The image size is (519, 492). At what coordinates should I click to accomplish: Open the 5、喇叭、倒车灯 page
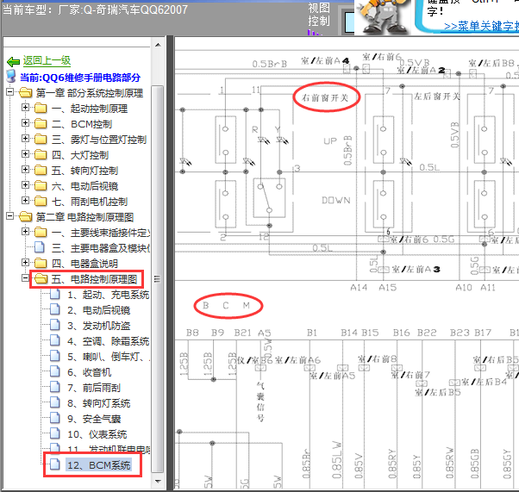point(109,357)
